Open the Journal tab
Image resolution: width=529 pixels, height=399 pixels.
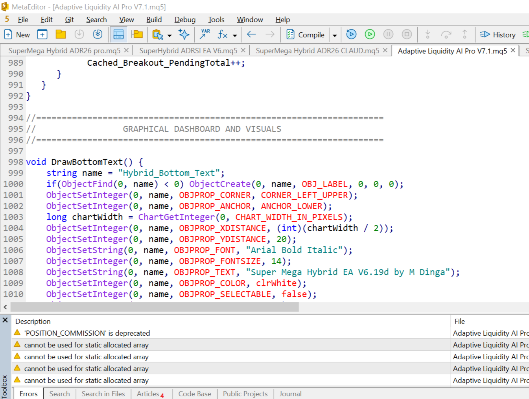[290, 394]
